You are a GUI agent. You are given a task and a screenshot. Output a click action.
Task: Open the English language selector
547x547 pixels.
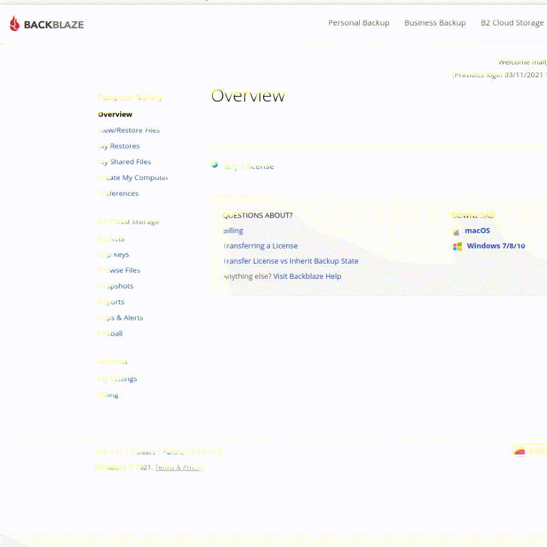(528, 451)
